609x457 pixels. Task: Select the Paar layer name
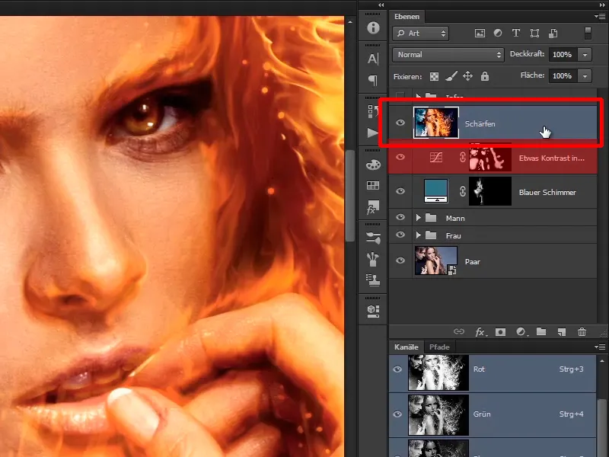pyautogui.click(x=472, y=262)
